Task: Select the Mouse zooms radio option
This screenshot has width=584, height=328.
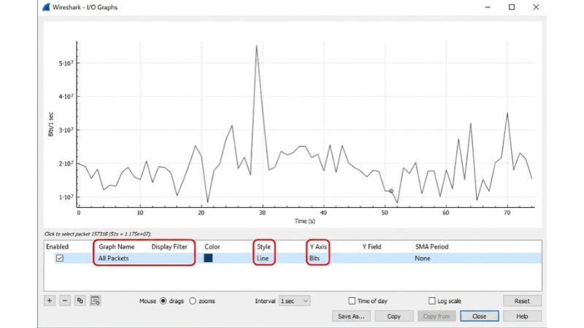Action: coord(193,301)
